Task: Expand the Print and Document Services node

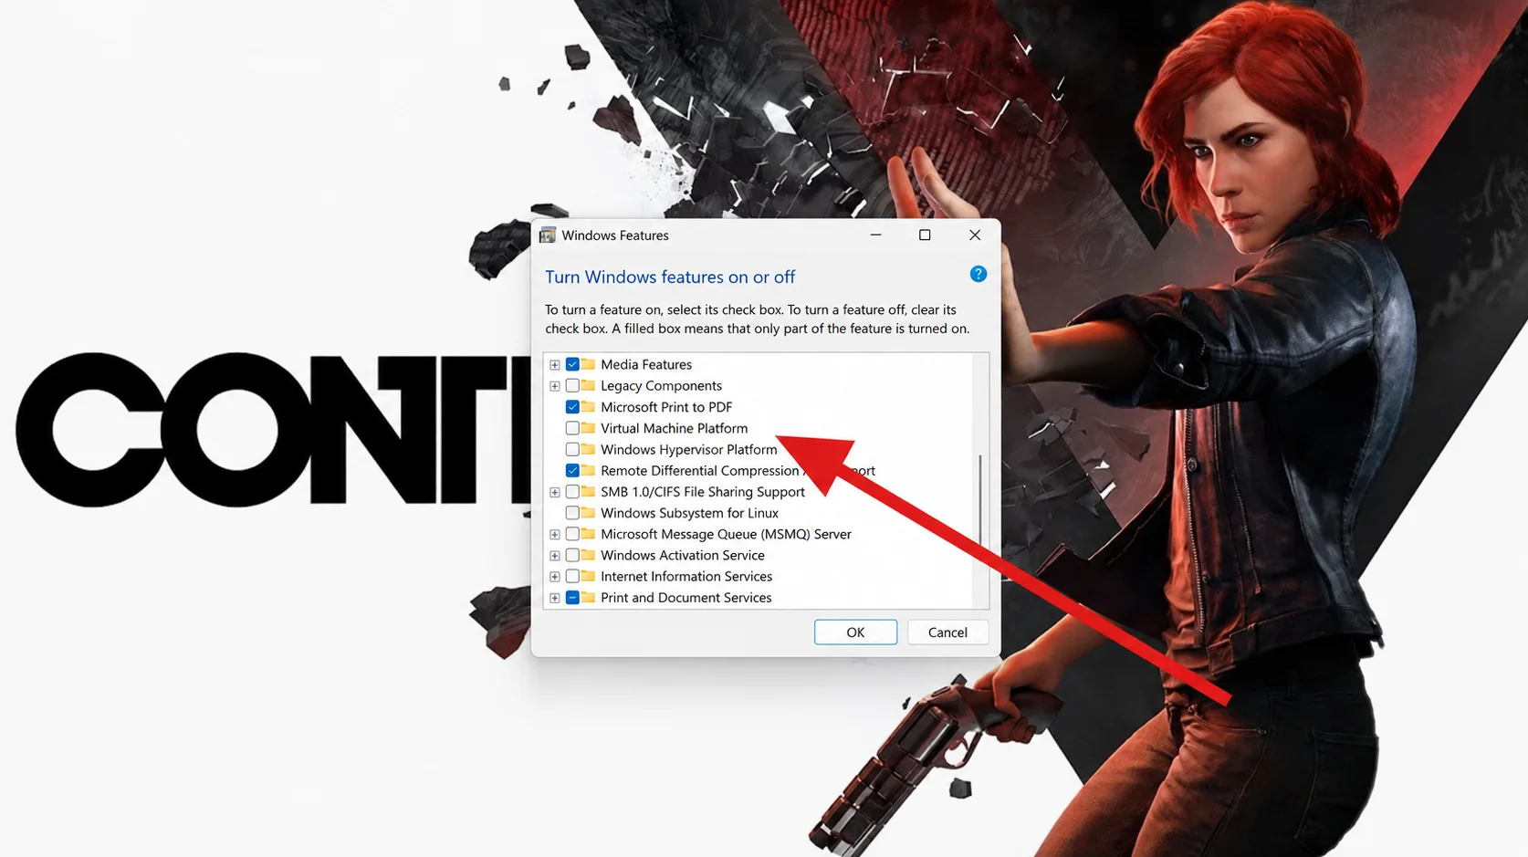Action: pos(554,598)
